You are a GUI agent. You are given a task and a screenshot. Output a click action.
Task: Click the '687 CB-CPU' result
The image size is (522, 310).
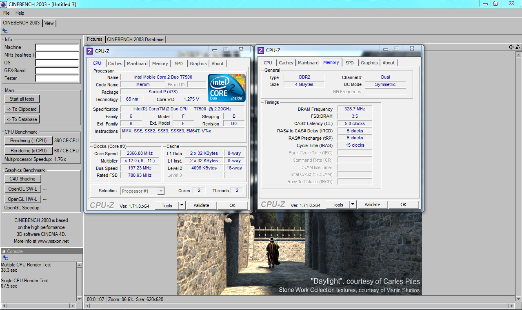pyautogui.click(x=67, y=151)
